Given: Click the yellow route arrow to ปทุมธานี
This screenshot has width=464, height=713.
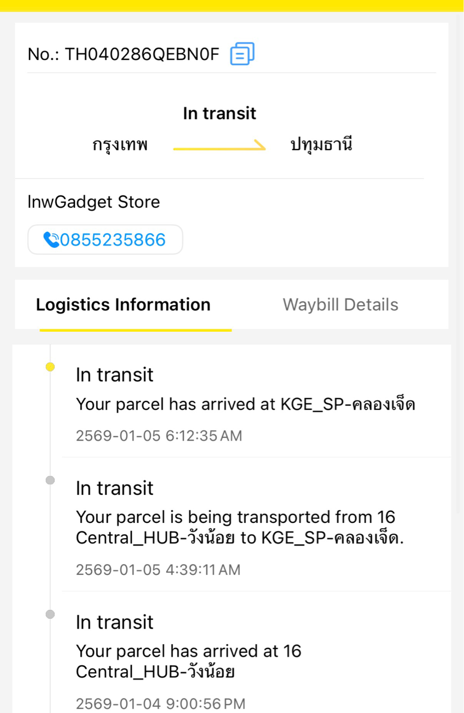Looking at the screenshot, I should click(x=219, y=145).
